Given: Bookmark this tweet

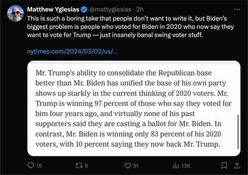Looking at the screenshot, I should coord(224,165).
